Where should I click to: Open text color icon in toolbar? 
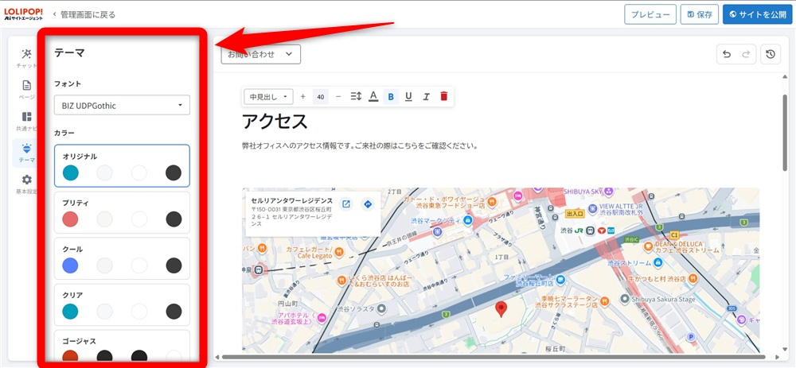click(x=373, y=96)
